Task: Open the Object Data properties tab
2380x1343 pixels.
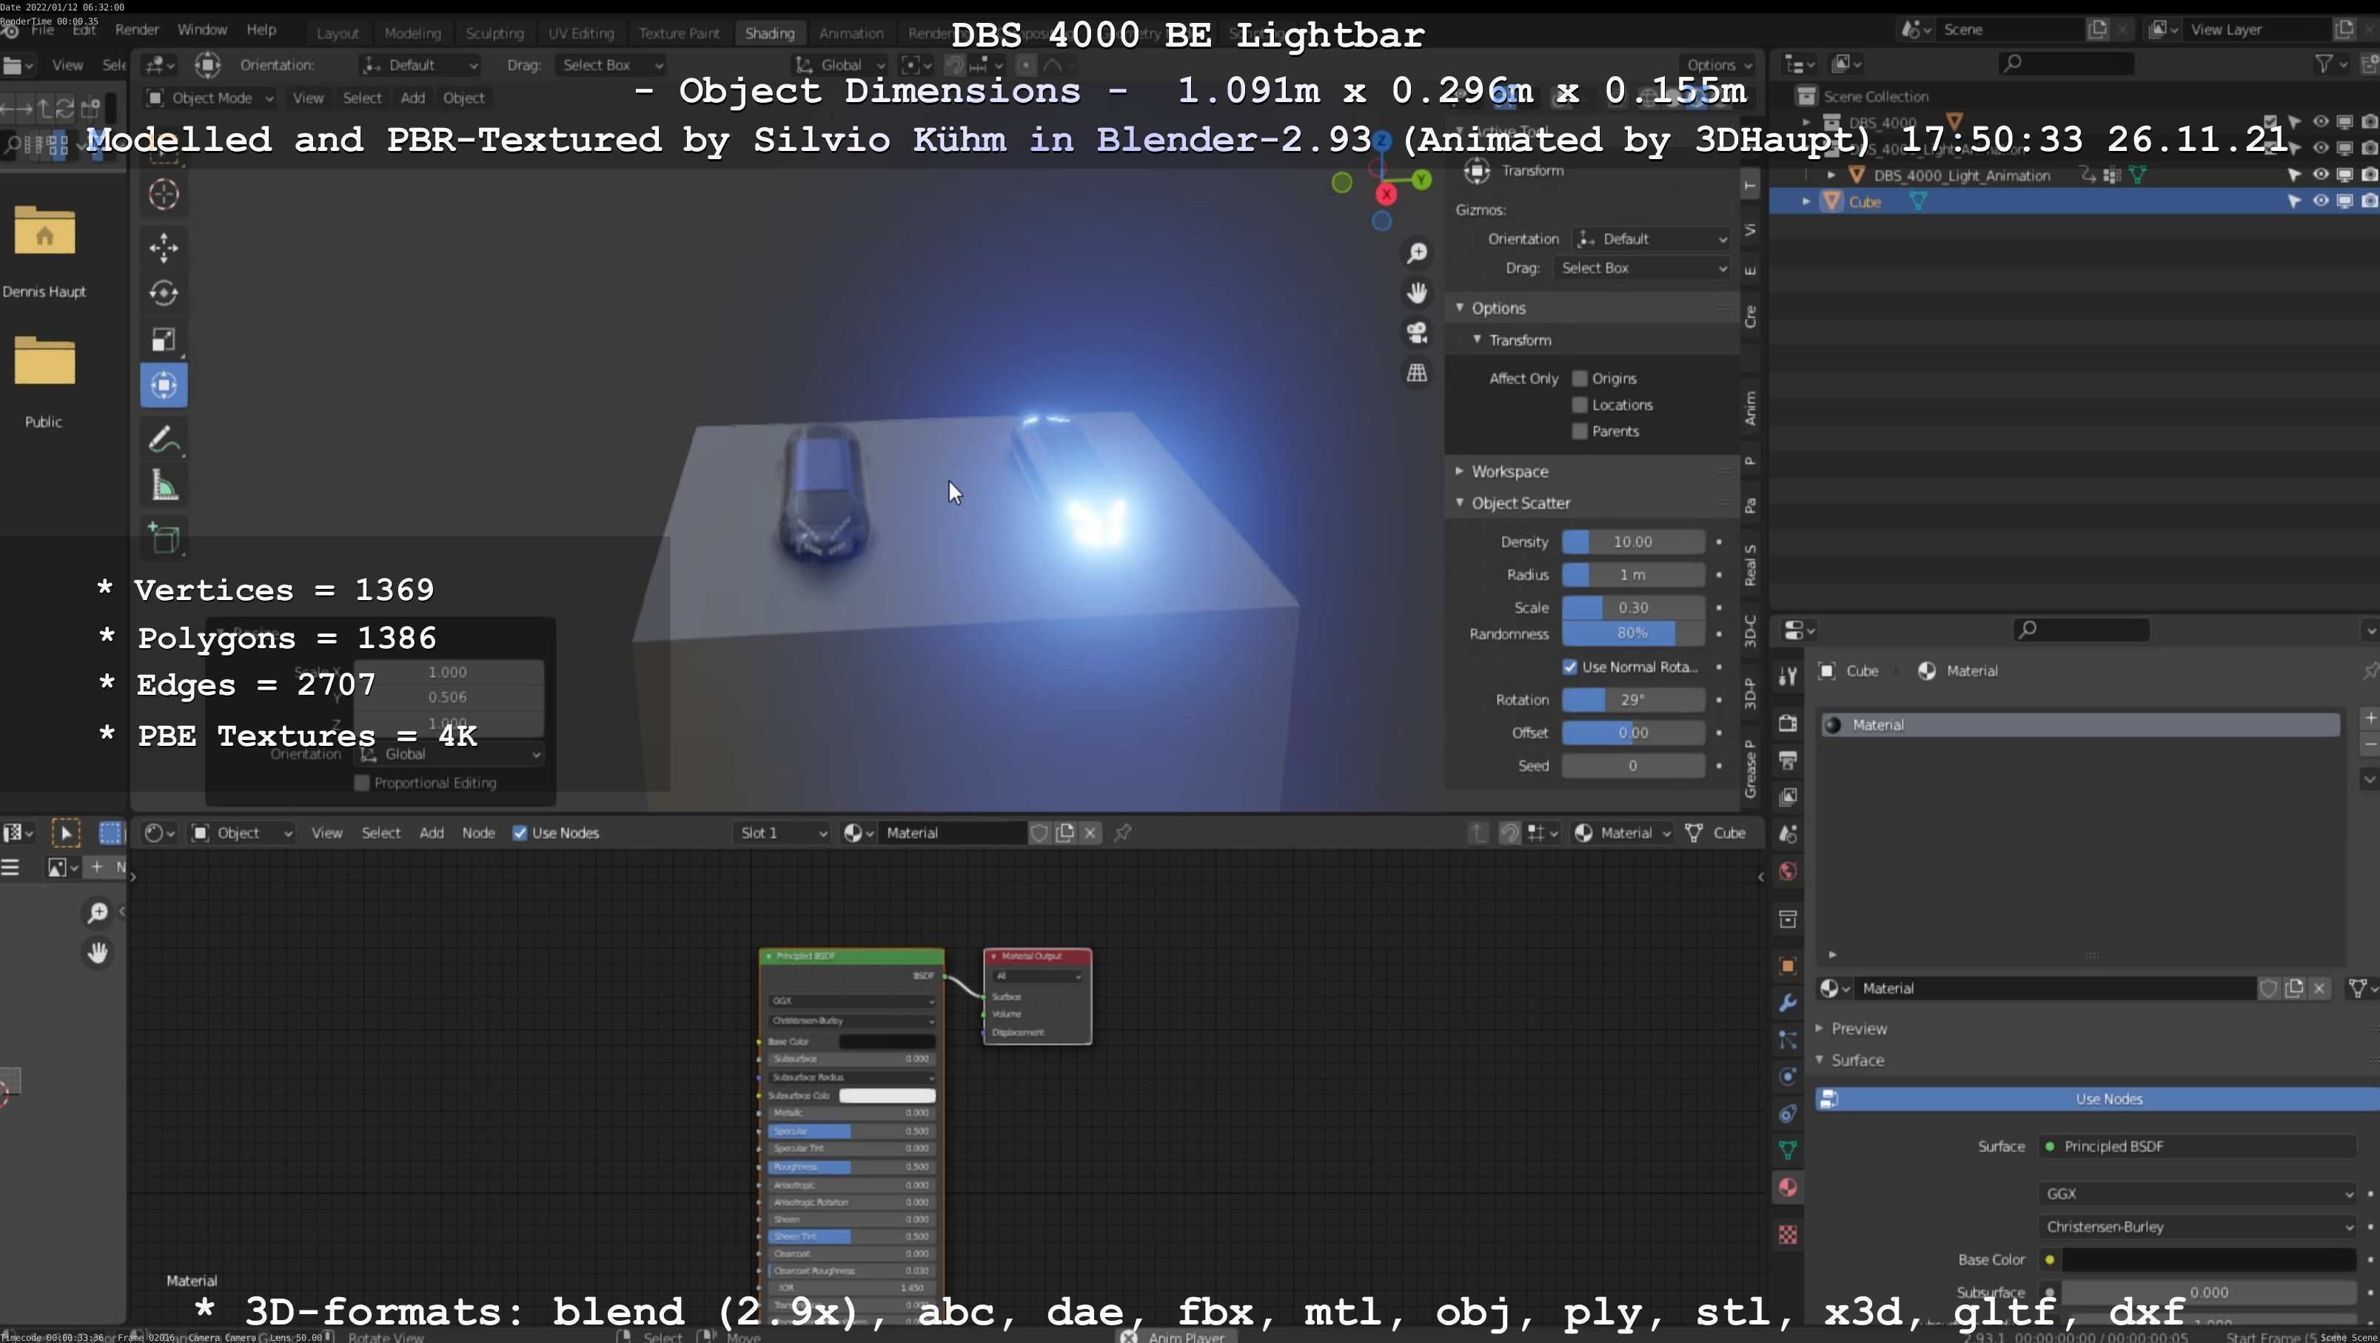Action: 1788,1150
